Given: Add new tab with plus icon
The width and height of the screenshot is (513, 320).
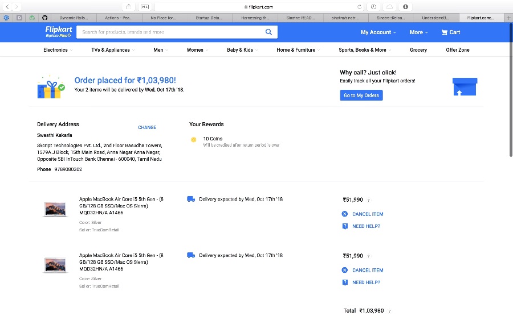Looking at the screenshot, I should pos(508,18).
